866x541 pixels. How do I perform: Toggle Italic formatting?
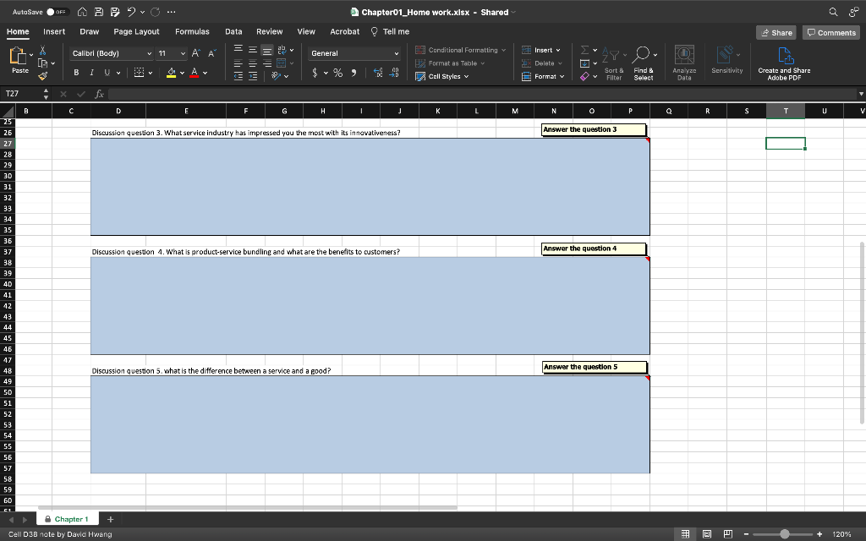(91, 73)
